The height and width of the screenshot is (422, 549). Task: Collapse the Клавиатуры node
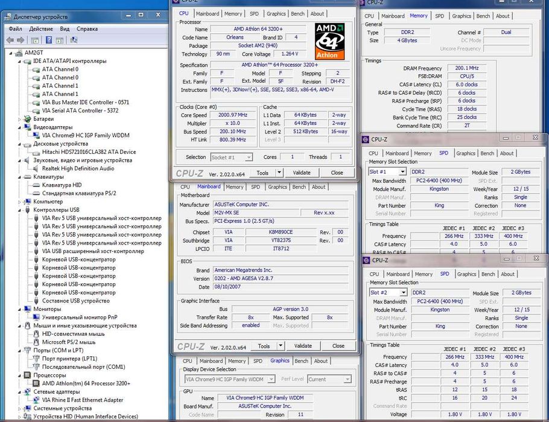tap(19, 177)
